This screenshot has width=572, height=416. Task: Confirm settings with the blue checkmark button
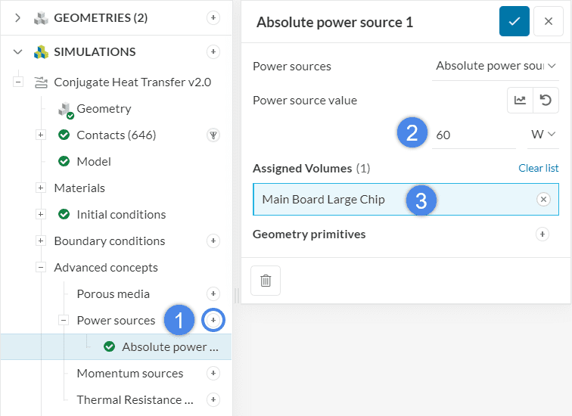514,22
